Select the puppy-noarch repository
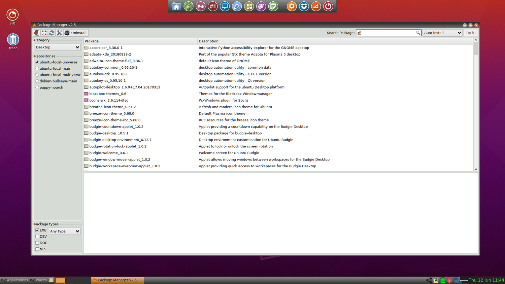 49,87
